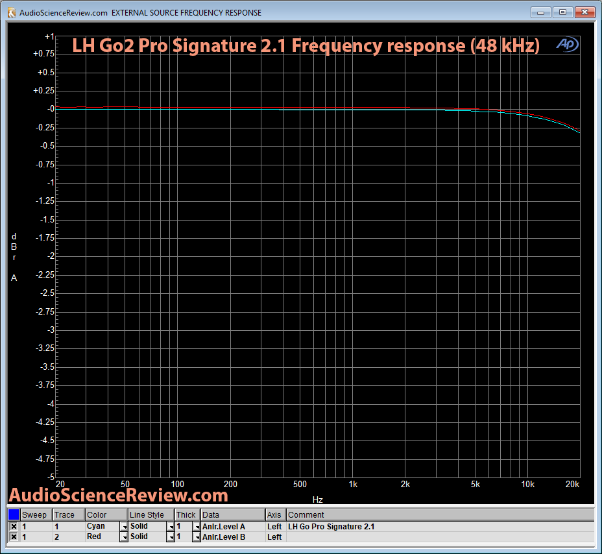Open the Cyan color dropdown arrow

tap(124, 527)
